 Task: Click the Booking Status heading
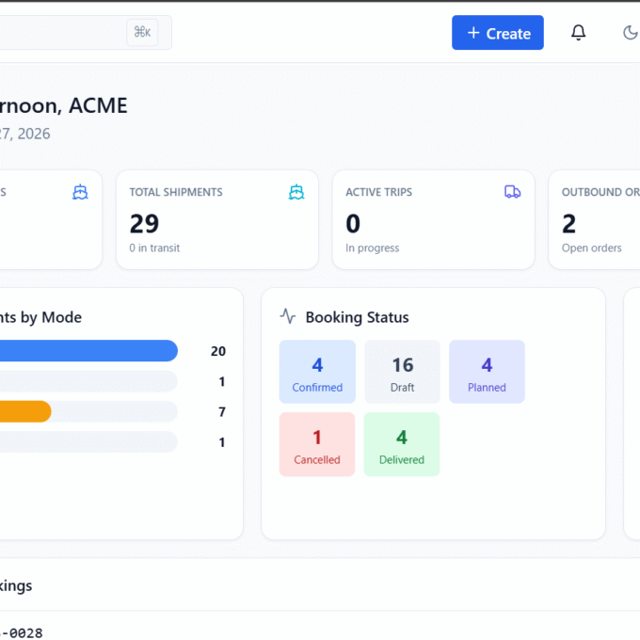coord(357,317)
